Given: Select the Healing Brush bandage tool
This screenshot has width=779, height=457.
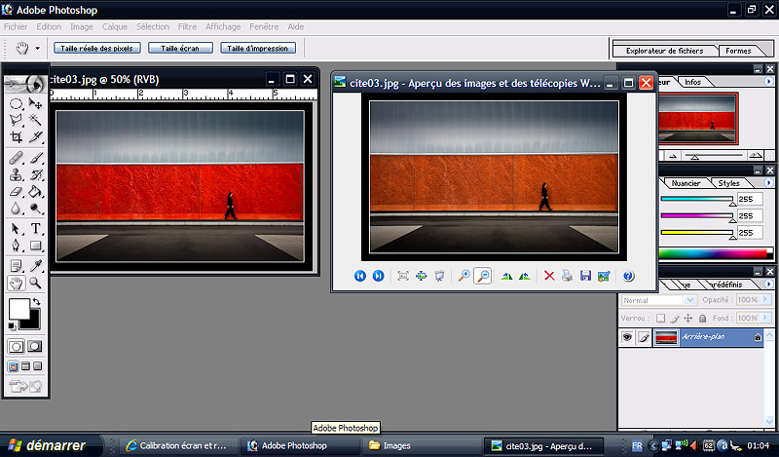Looking at the screenshot, I should [x=16, y=158].
